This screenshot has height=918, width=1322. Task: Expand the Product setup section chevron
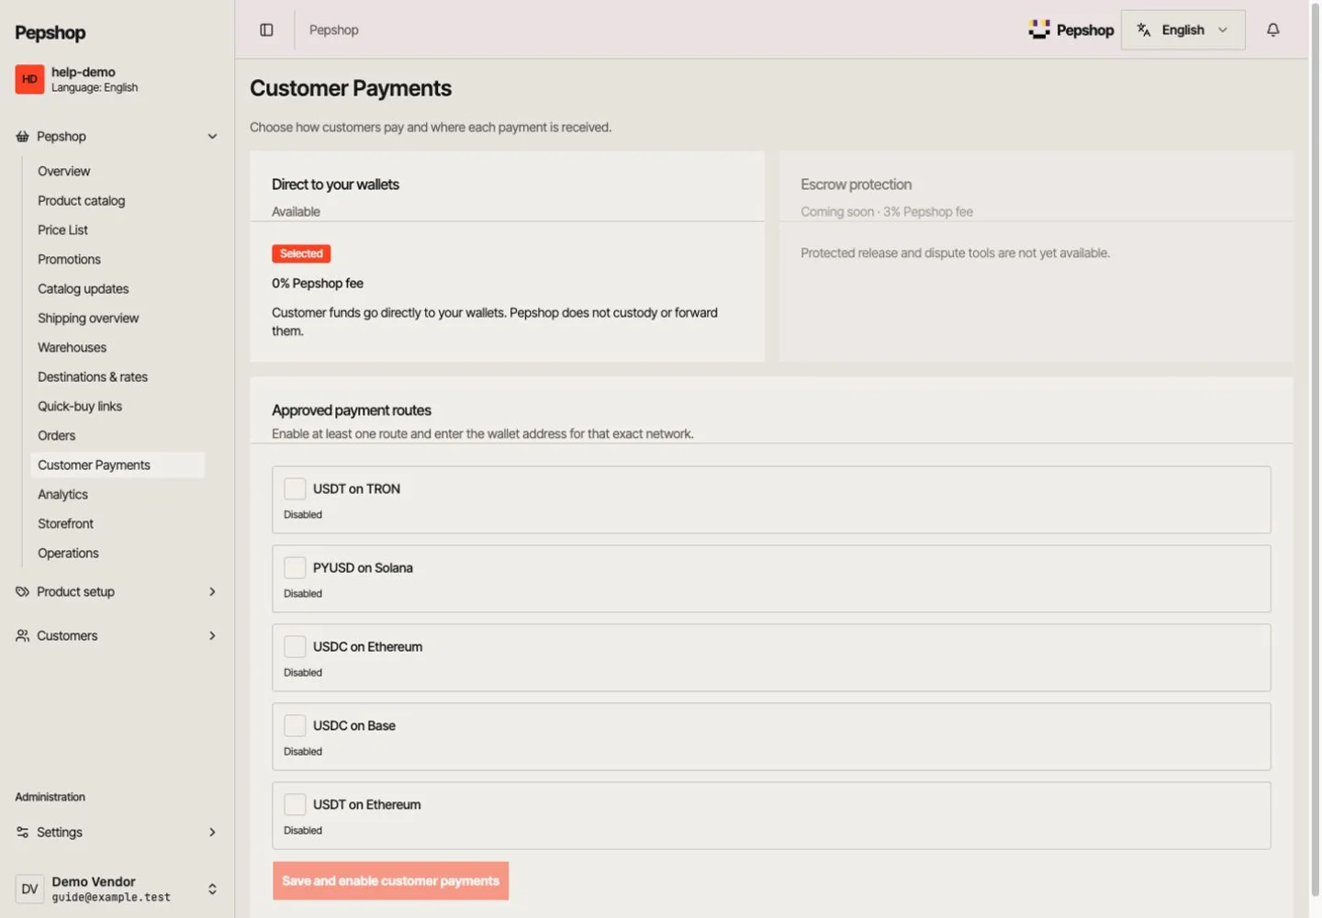point(212,592)
